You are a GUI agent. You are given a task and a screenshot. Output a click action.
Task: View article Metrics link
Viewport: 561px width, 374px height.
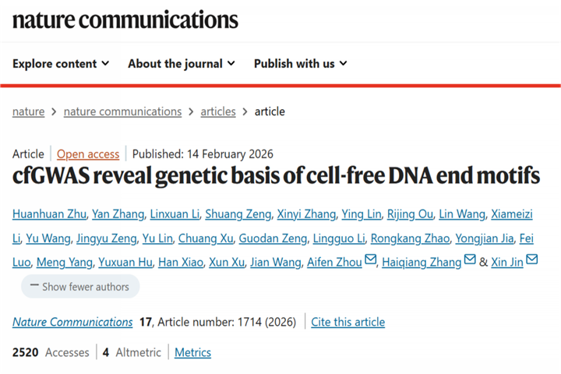[192, 352]
